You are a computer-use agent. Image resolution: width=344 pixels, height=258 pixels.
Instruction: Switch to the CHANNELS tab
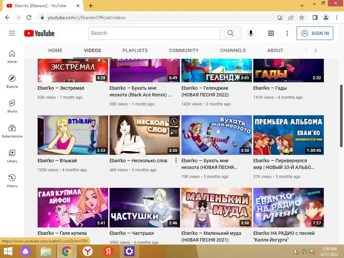tap(233, 50)
